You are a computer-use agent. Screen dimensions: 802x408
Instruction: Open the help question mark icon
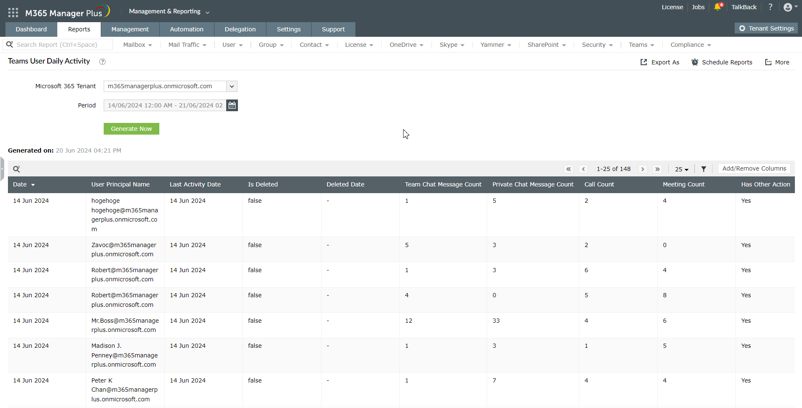[770, 7]
